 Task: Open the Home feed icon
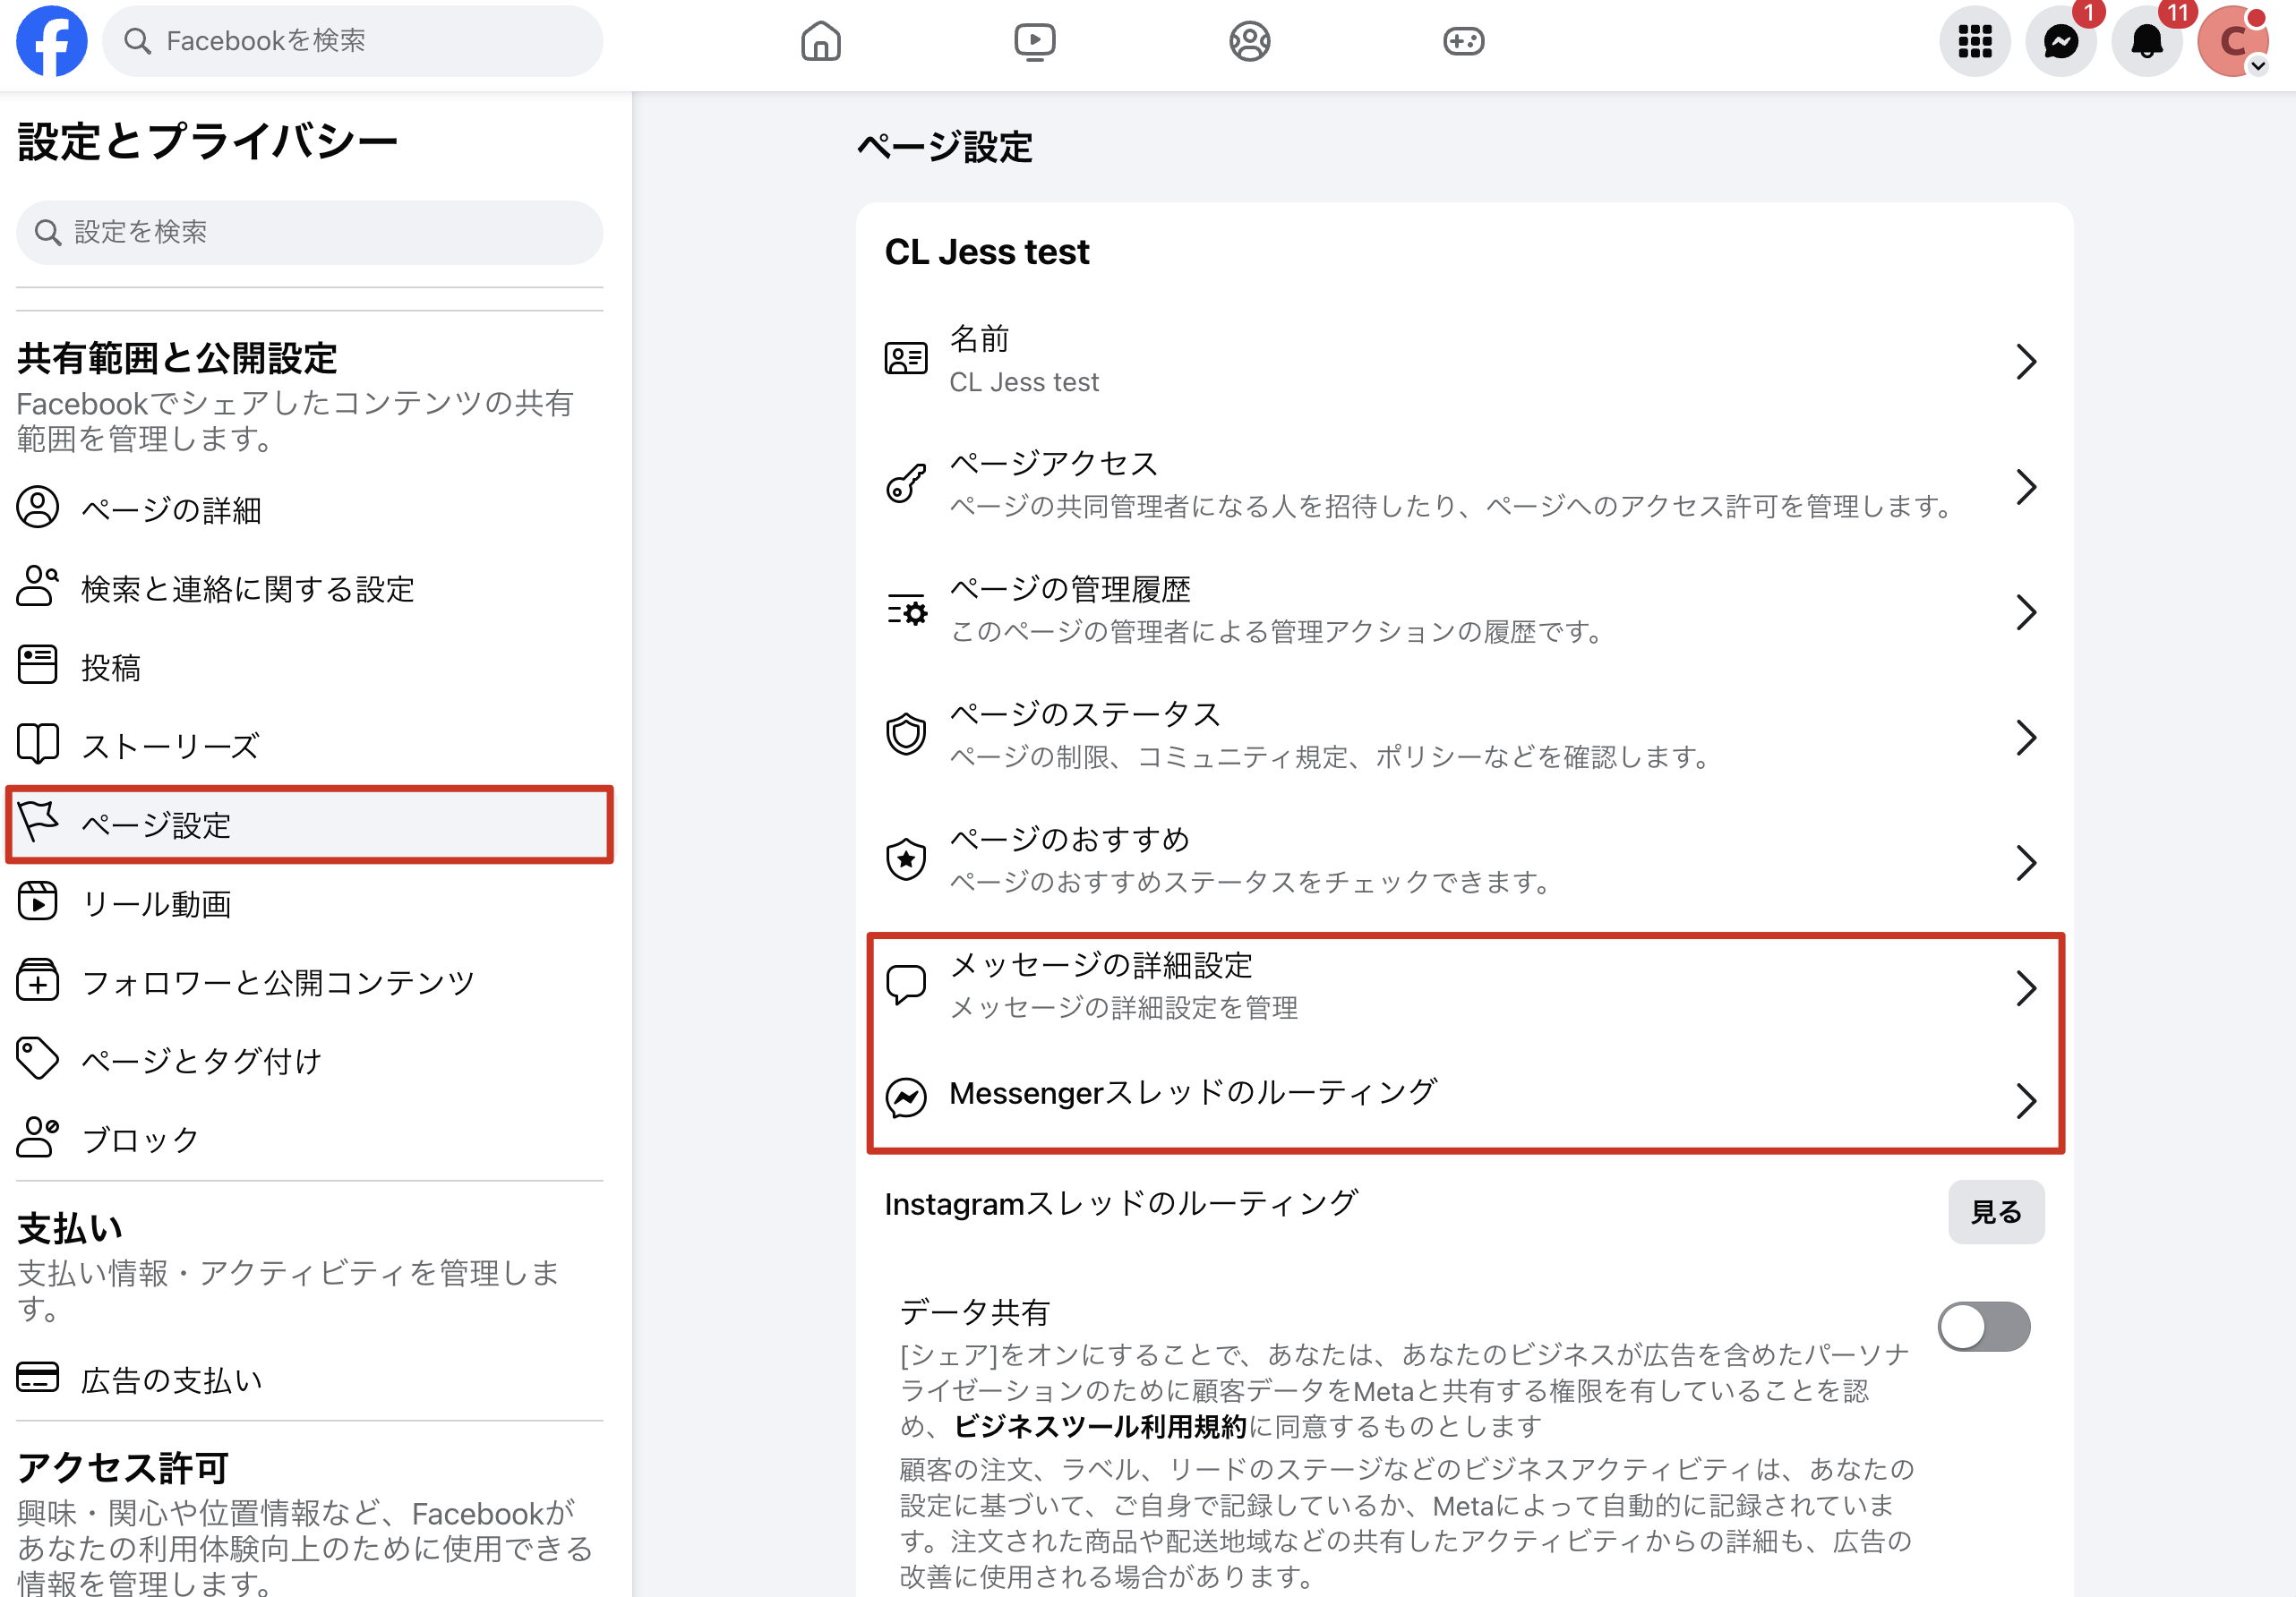point(820,41)
